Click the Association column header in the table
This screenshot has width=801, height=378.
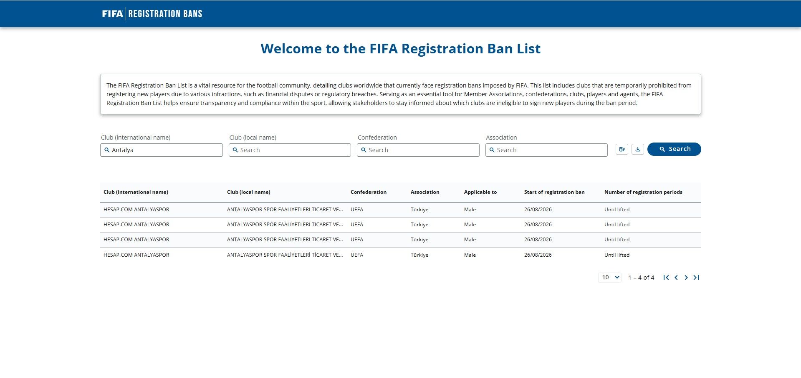[425, 192]
